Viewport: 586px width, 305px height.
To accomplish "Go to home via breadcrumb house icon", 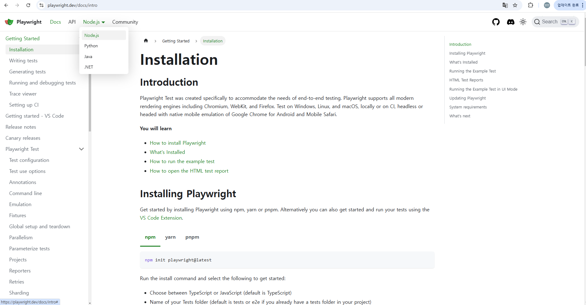I will (x=146, y=41).
